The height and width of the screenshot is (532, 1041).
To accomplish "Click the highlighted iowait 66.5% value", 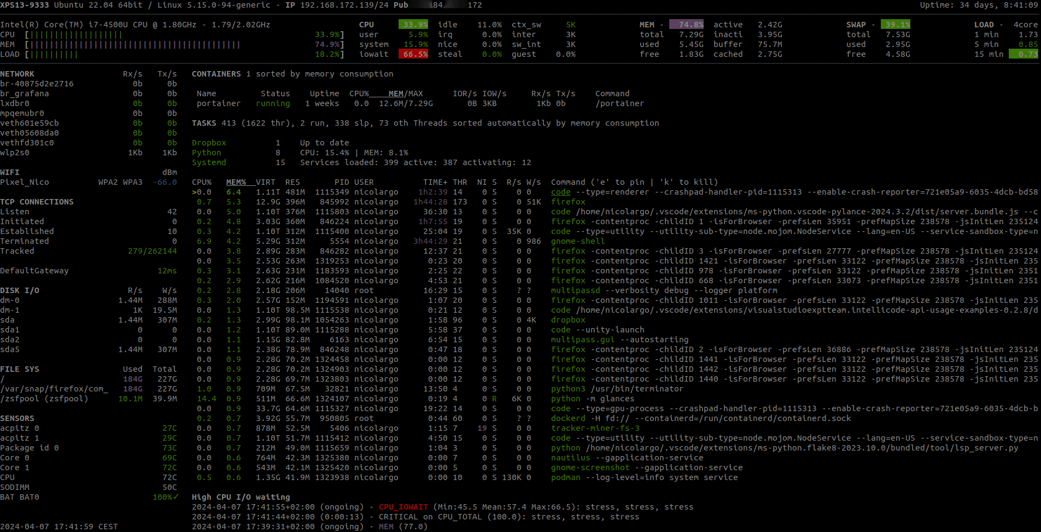I will tap(413, 54).
